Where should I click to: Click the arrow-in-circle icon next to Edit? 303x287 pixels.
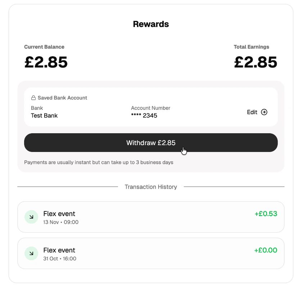click(x=264, y=112)
